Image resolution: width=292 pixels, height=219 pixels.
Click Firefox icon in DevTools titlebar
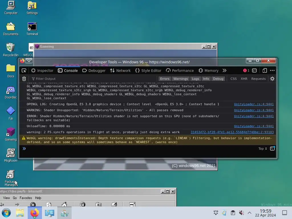(22, 61)
